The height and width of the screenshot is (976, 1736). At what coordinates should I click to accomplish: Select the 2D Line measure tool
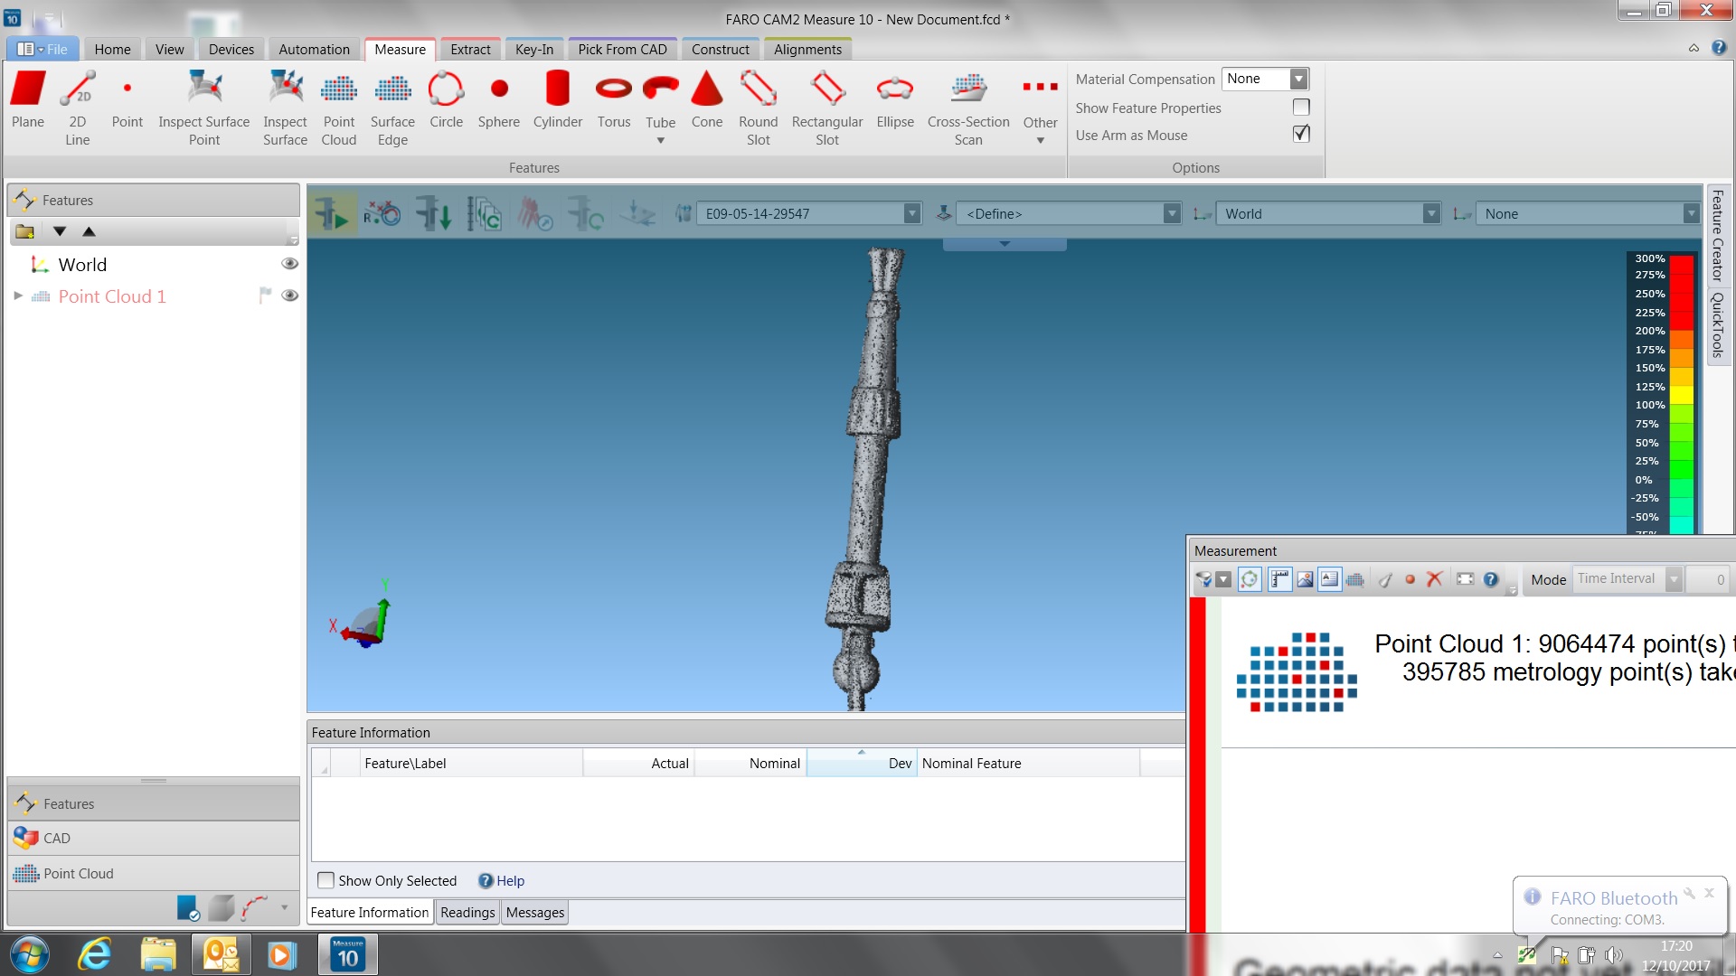[78, 107]
